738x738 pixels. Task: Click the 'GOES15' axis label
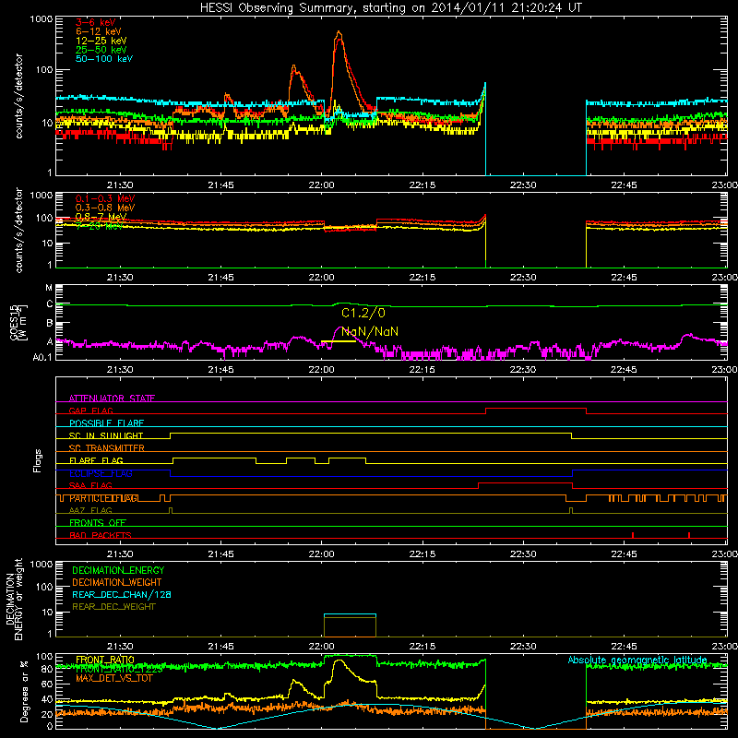(x=14, y=322)
